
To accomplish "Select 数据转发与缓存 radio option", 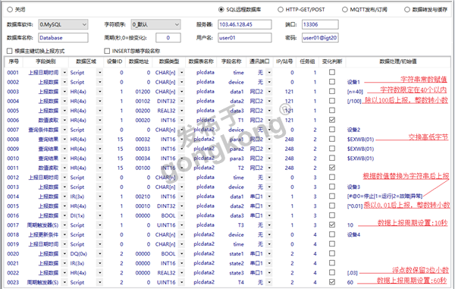I will pyautogui.click(x=407, y=10).
